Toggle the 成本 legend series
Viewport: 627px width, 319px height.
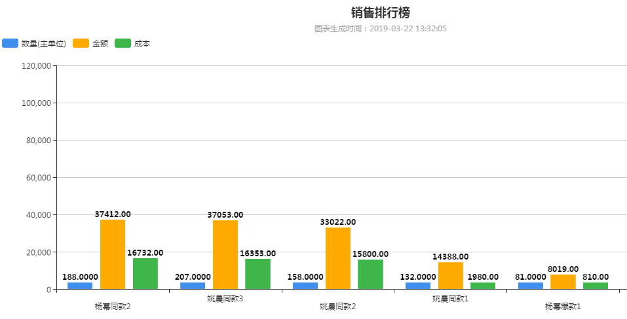[x=133, y=43]
